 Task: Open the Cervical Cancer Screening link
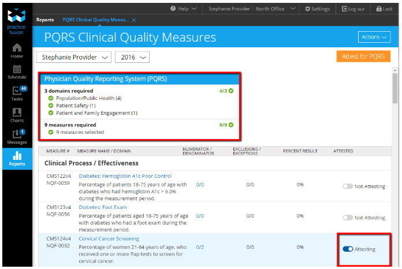pyautogui.click(x=109, y=238)
